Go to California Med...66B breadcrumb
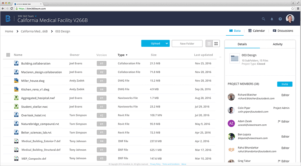 click(x=34, y=31)
